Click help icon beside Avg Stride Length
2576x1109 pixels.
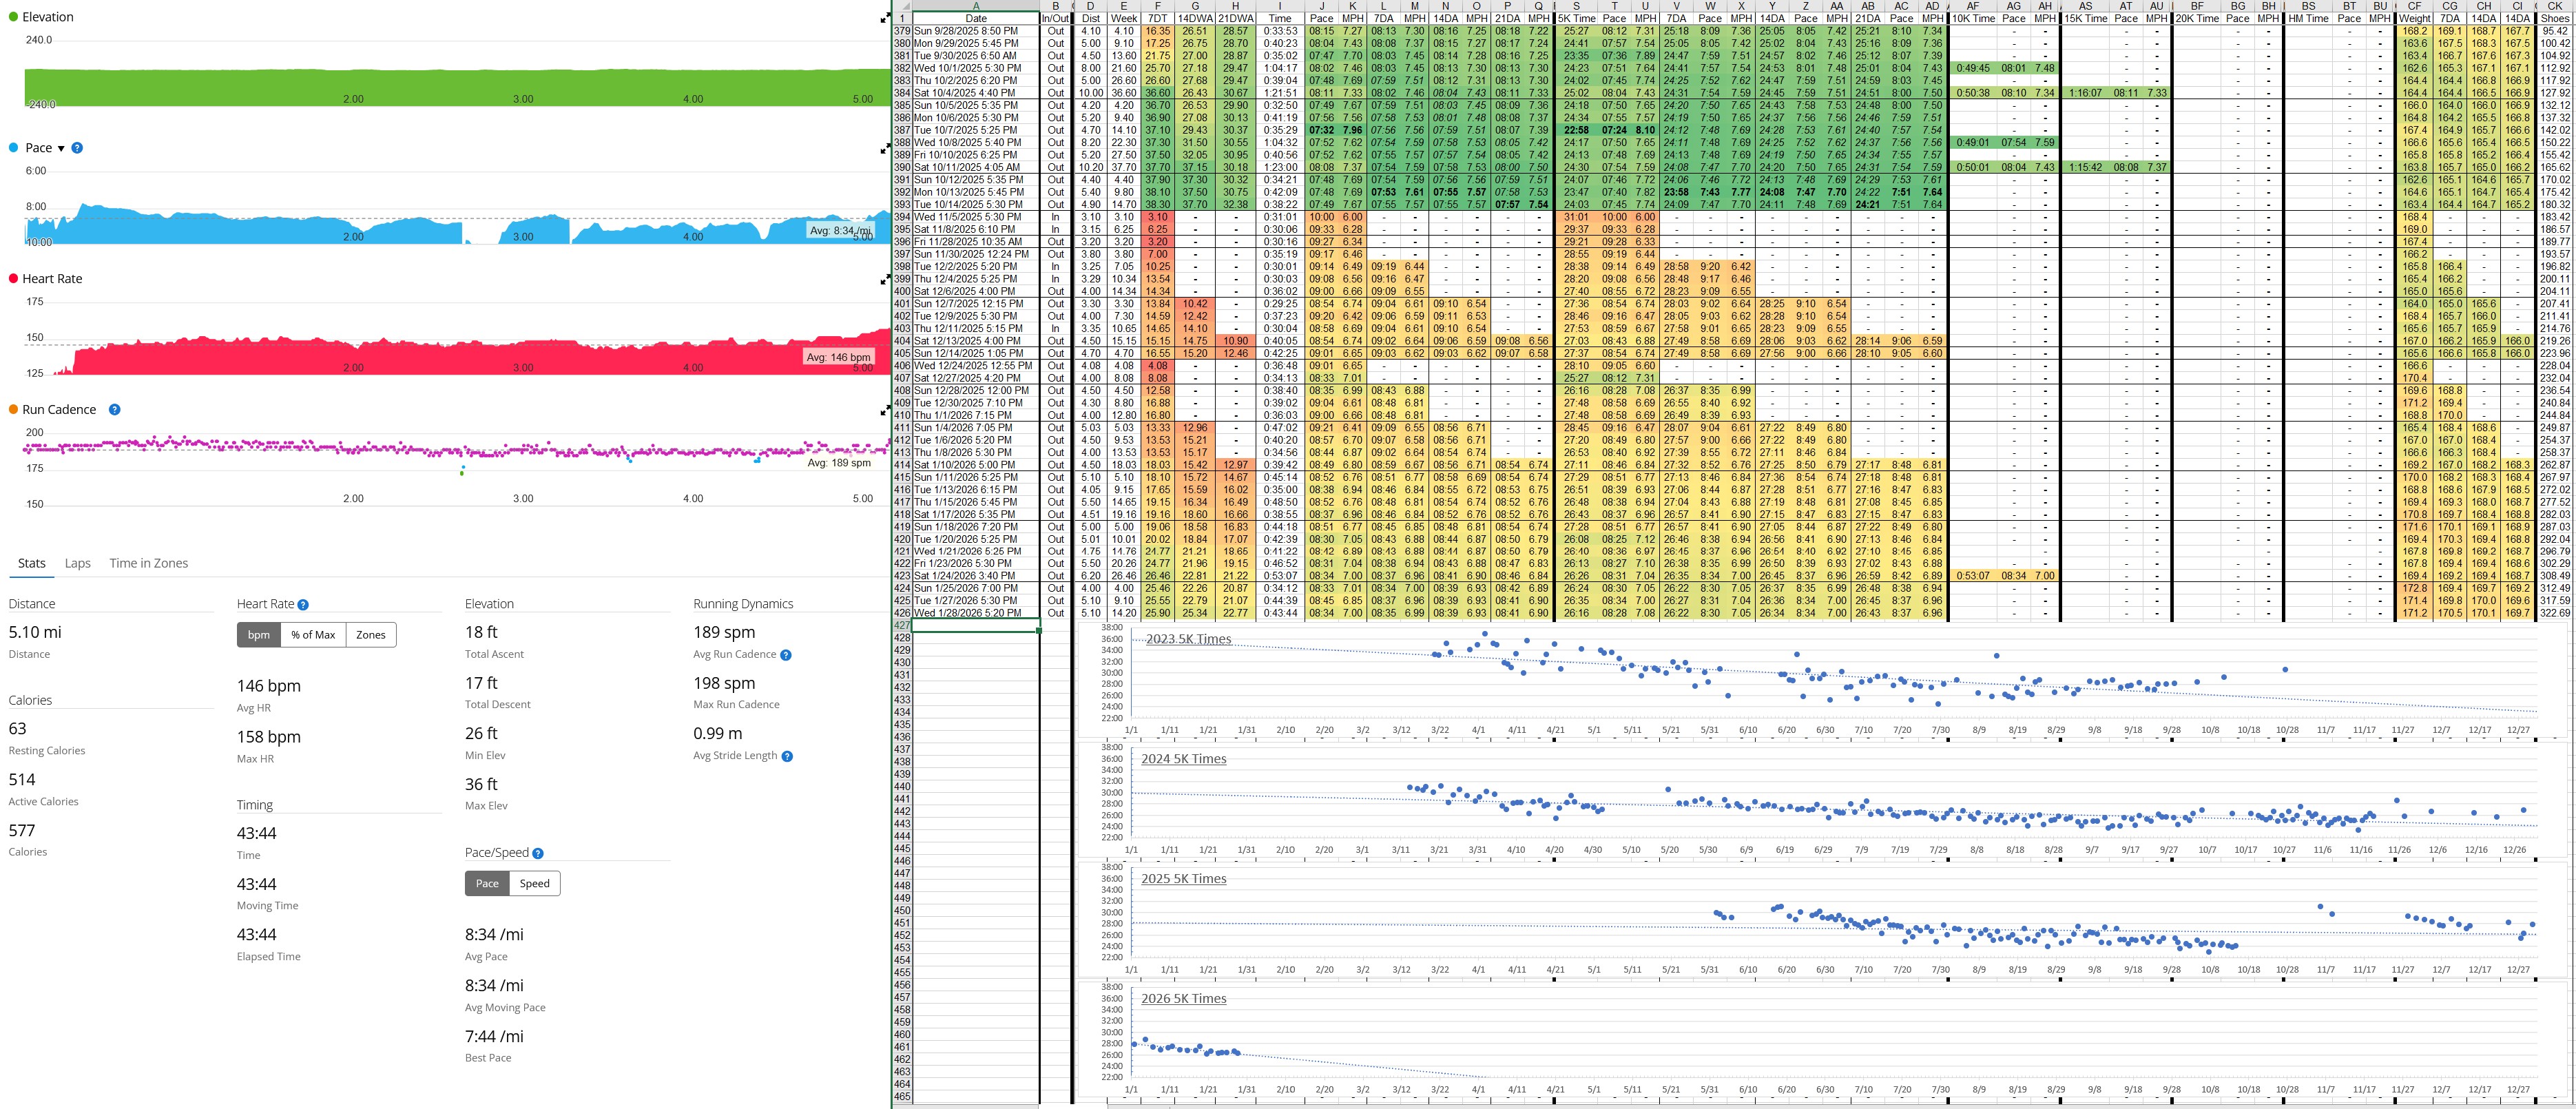787,756
